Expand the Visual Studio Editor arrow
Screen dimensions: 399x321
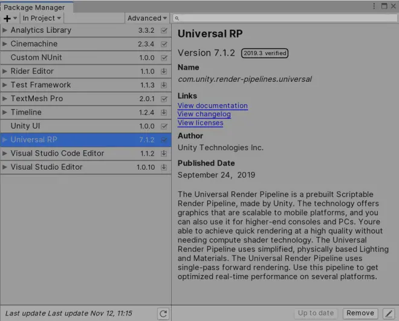[x=5, y=167]
